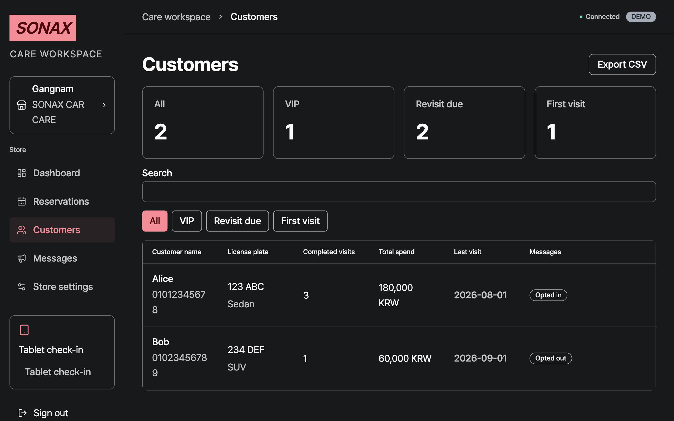Toggle the Revisit due filter chip
Screen dimensions: 674x421
[237, 221]
